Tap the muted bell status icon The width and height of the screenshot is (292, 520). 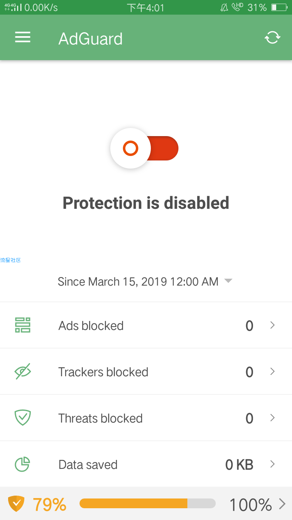click(224, 7)
